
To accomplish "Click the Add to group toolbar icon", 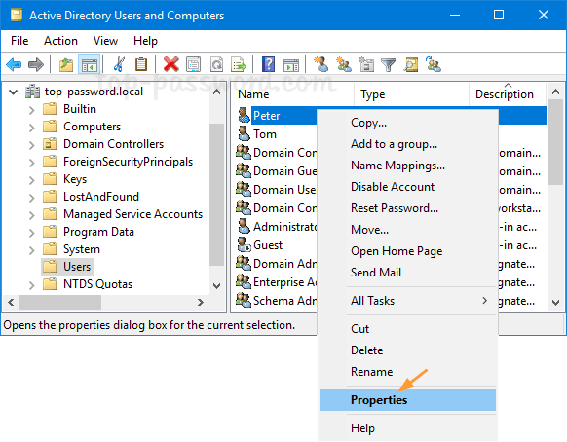I will (x=434, y=64).
